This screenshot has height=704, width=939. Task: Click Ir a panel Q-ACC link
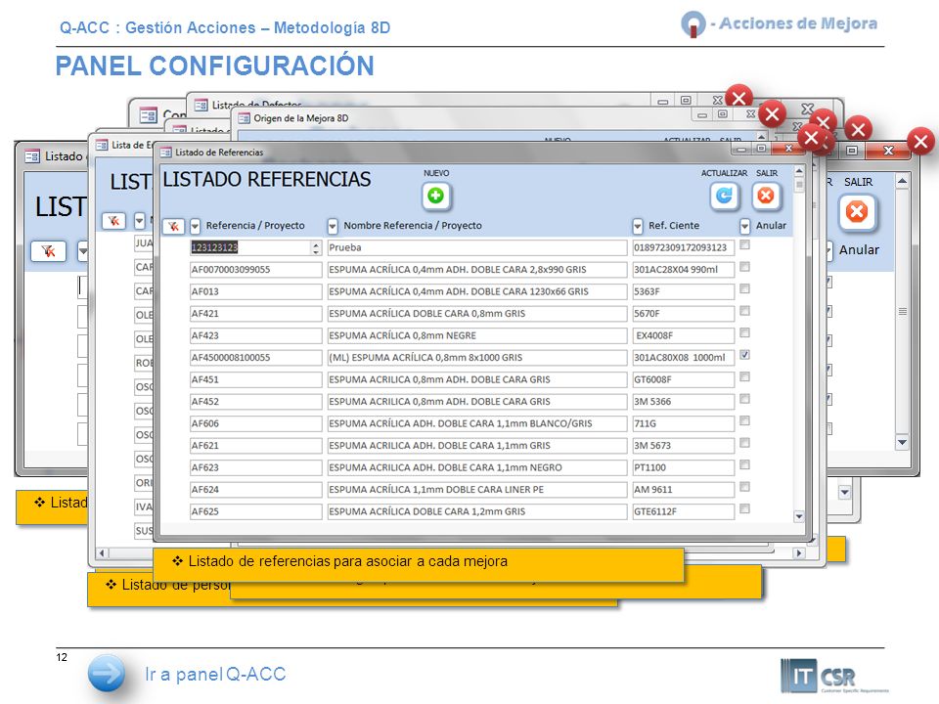coord(215,674)
